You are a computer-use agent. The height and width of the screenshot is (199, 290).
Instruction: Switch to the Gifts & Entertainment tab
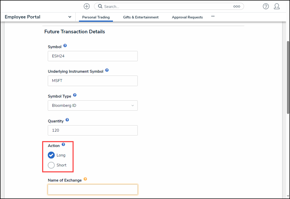click(141, 17)
